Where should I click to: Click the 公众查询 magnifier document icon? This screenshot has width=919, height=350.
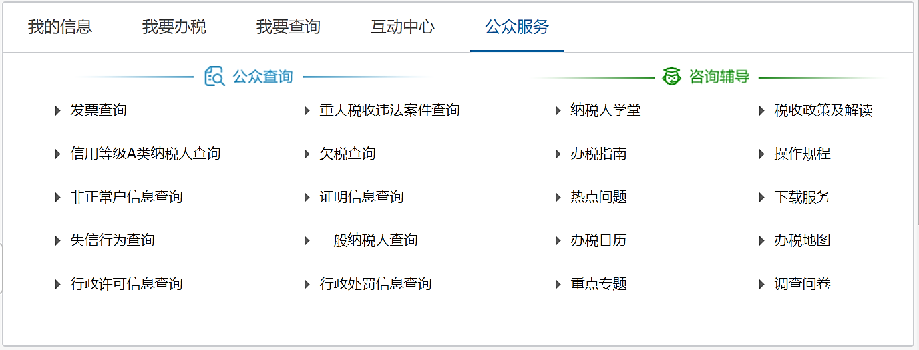[x=214, y=77]
